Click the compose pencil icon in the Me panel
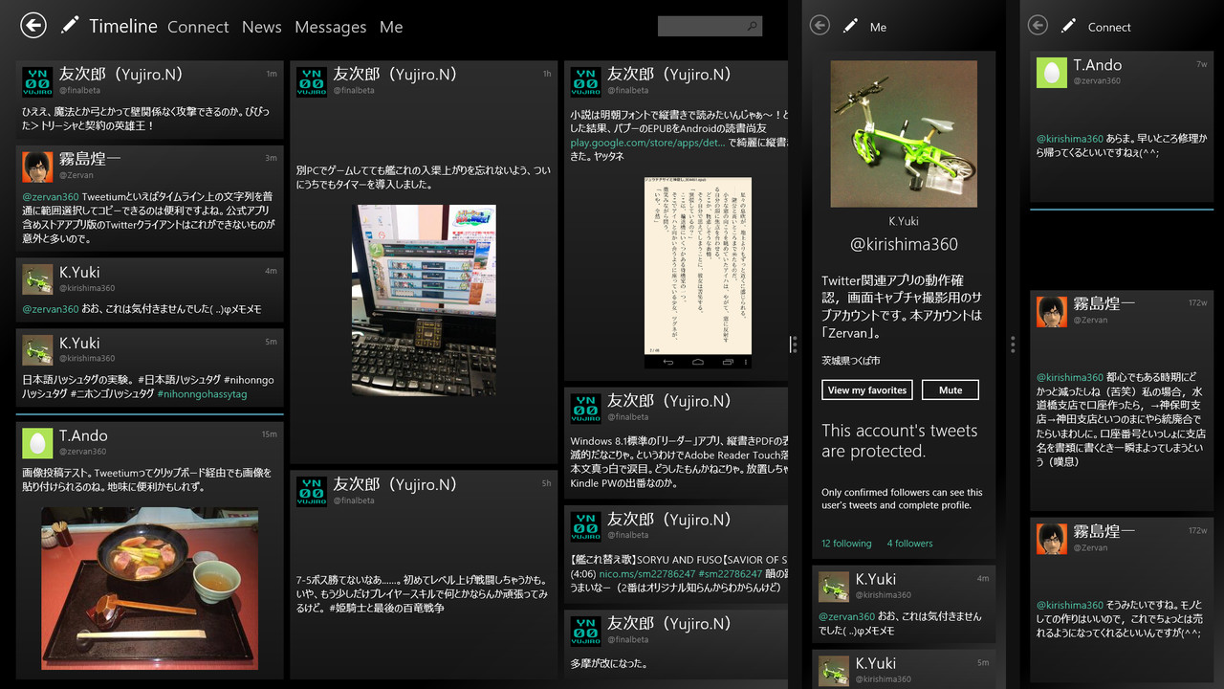This screenshot has height=689, width=1224. (x=849, y=26)
